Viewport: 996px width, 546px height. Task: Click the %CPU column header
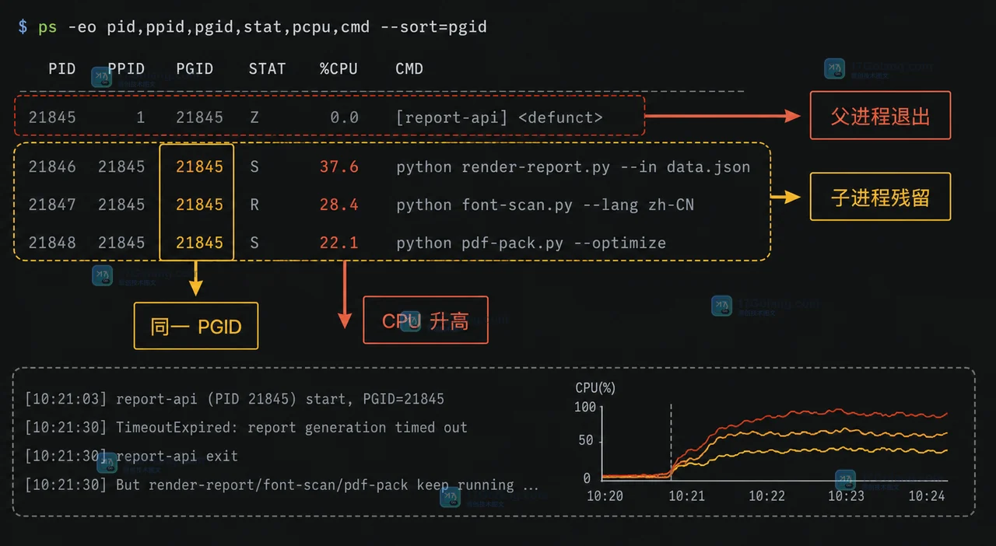click(x=338, y=68)
